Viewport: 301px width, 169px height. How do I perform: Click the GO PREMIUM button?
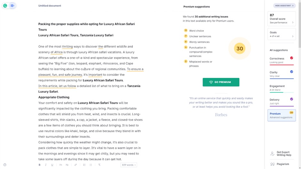tap(221, 82)
